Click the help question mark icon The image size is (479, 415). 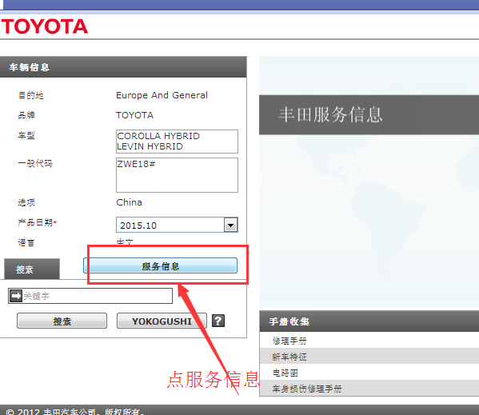(218, 321)
